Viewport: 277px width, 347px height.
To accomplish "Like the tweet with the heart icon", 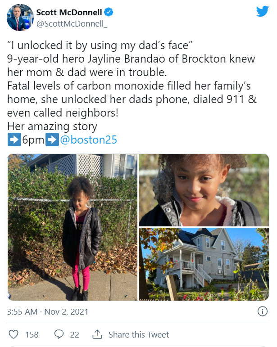I will (14, 334).
